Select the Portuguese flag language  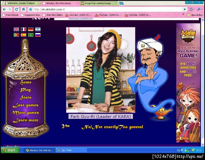[16, 35]
